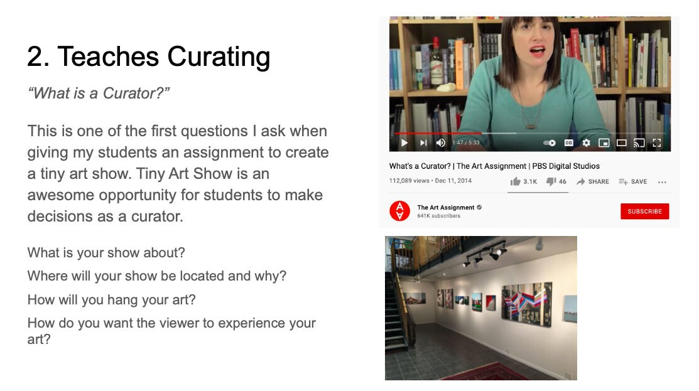The height and width of the screenshot is (391, 699).
Task: Open The Art Assignment channel avatar
Action: [400, 211]
